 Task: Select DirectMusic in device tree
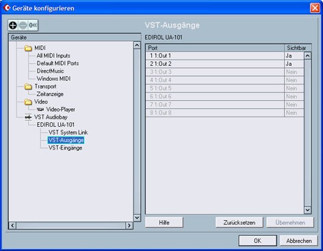50,71
